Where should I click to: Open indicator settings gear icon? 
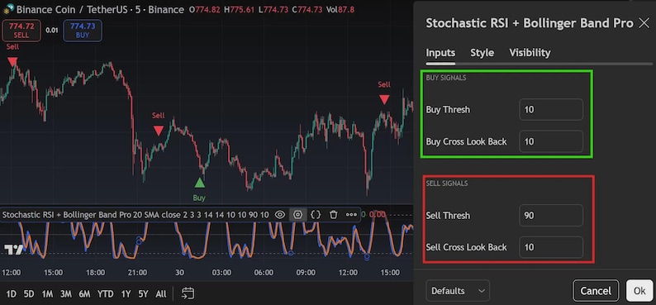coord(297,215)
